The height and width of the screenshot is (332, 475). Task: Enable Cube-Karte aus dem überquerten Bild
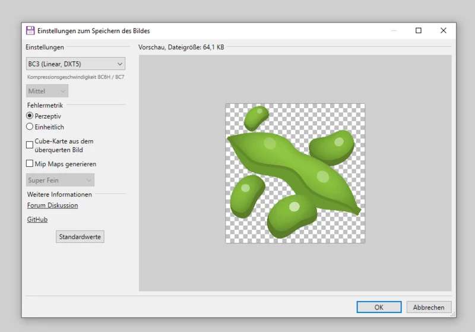pyautogui.click(x=30, y=144)
